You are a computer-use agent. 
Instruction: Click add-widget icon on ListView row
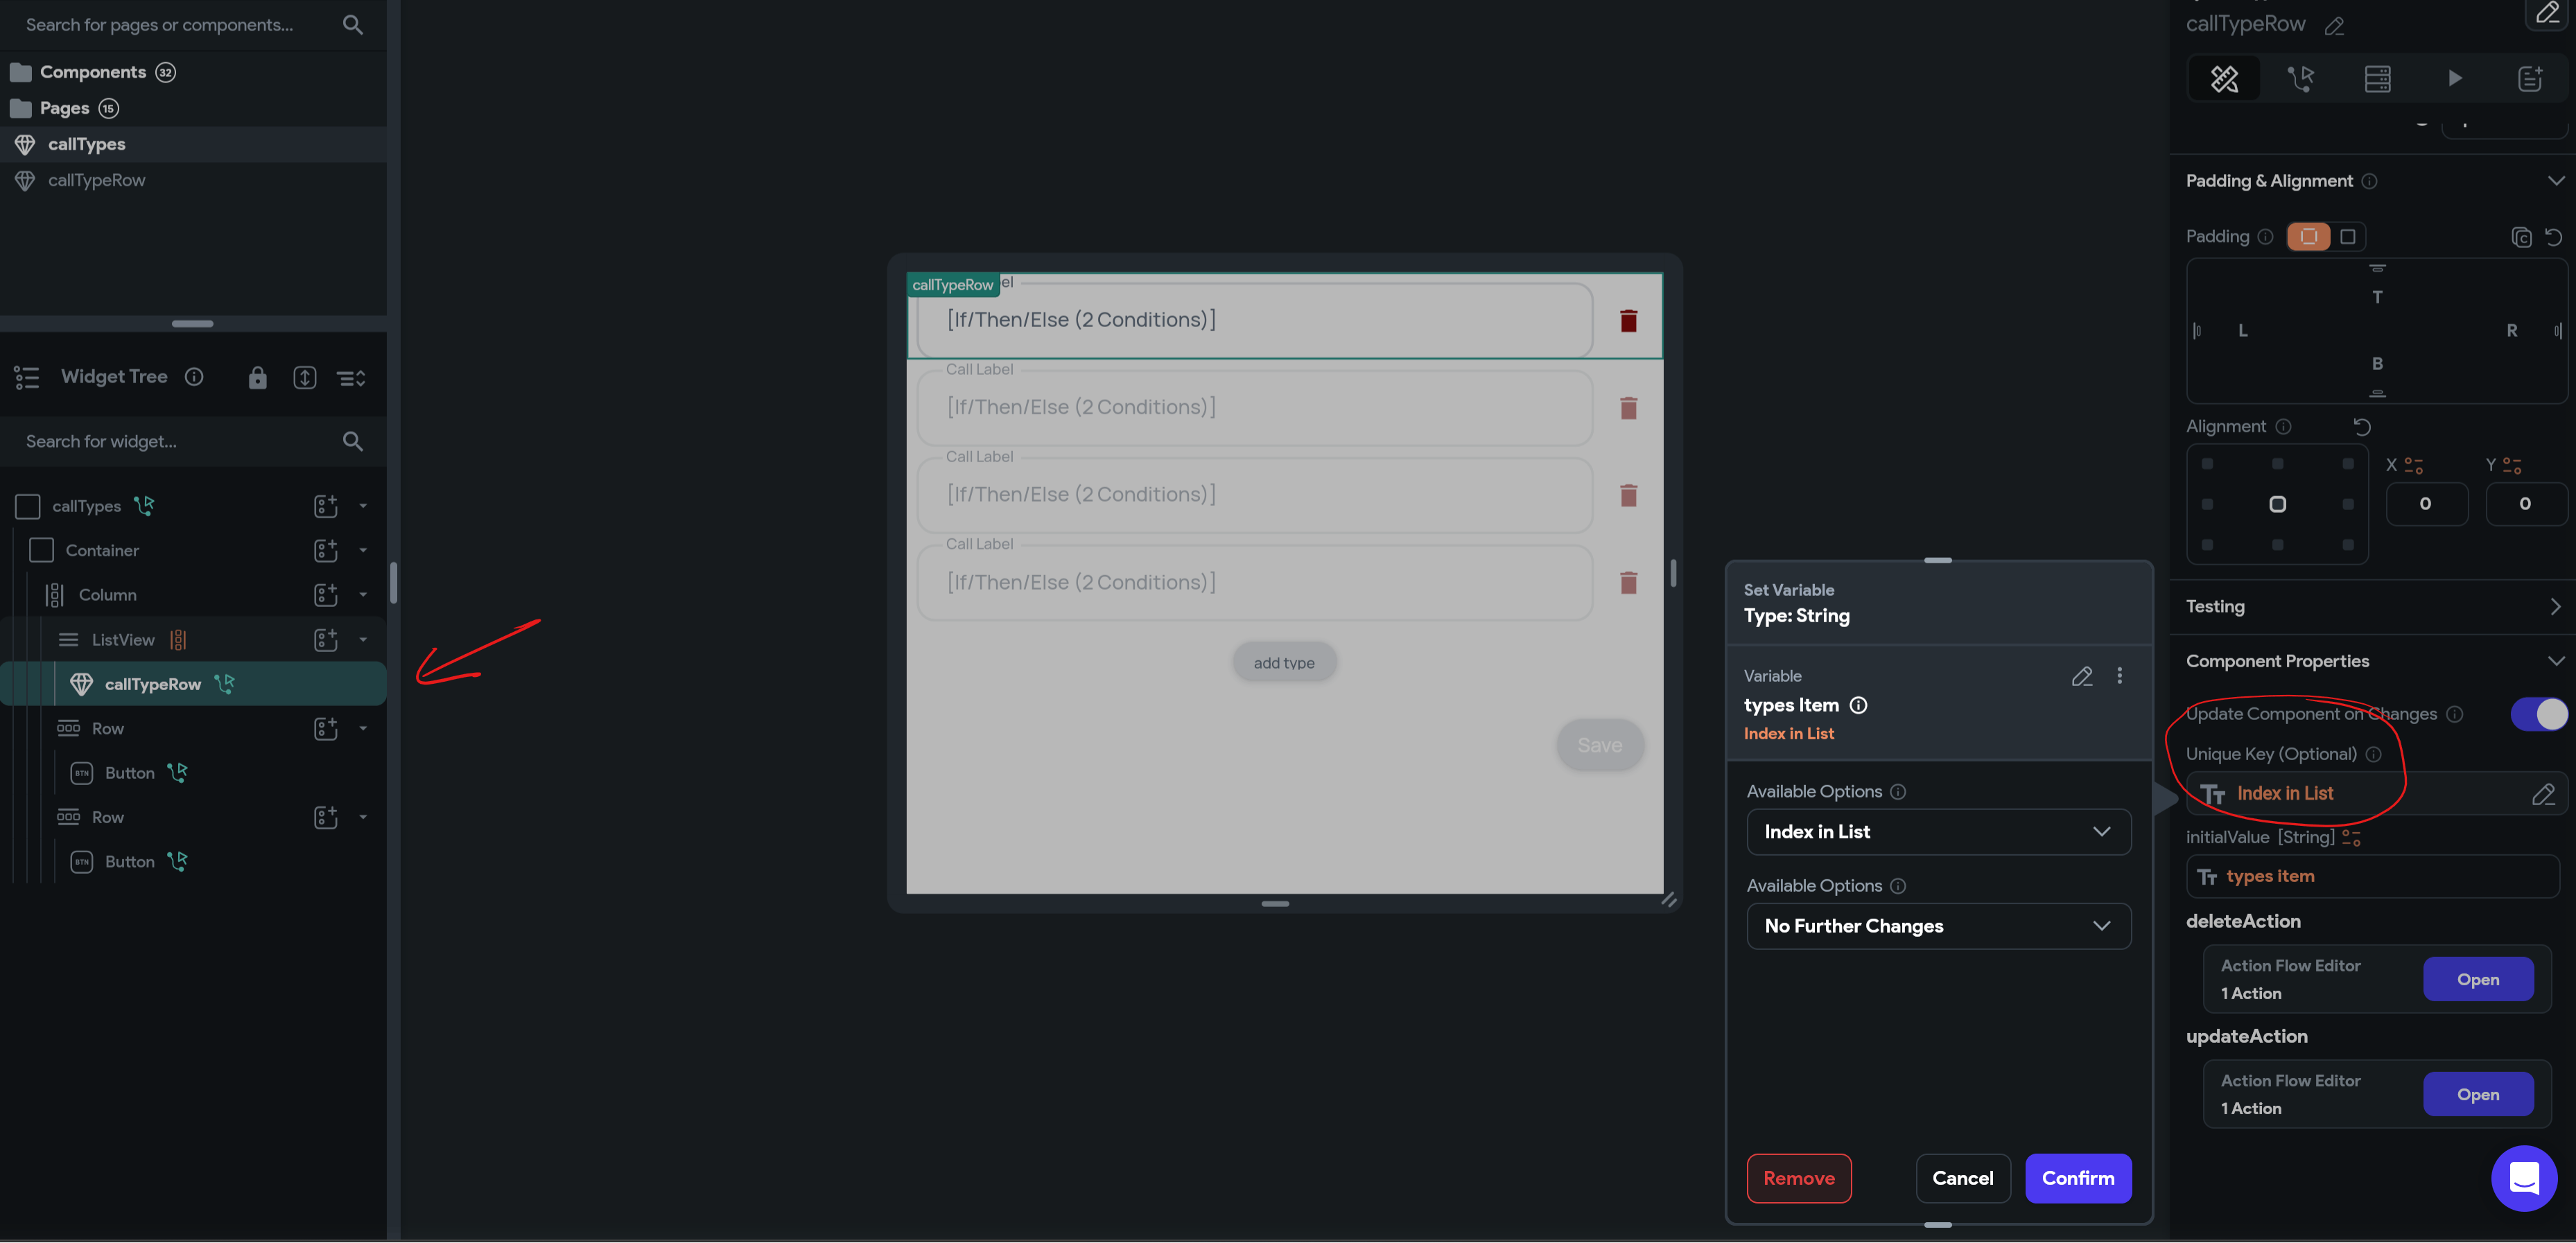tap(326, 640)
